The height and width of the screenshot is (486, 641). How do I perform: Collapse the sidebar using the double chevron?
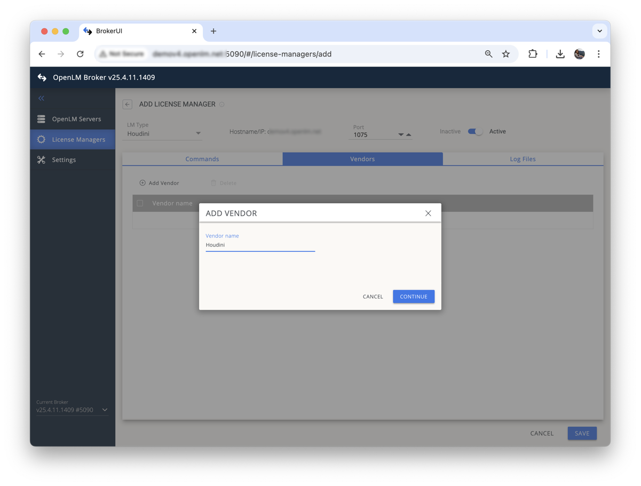(x=41, y=98)
